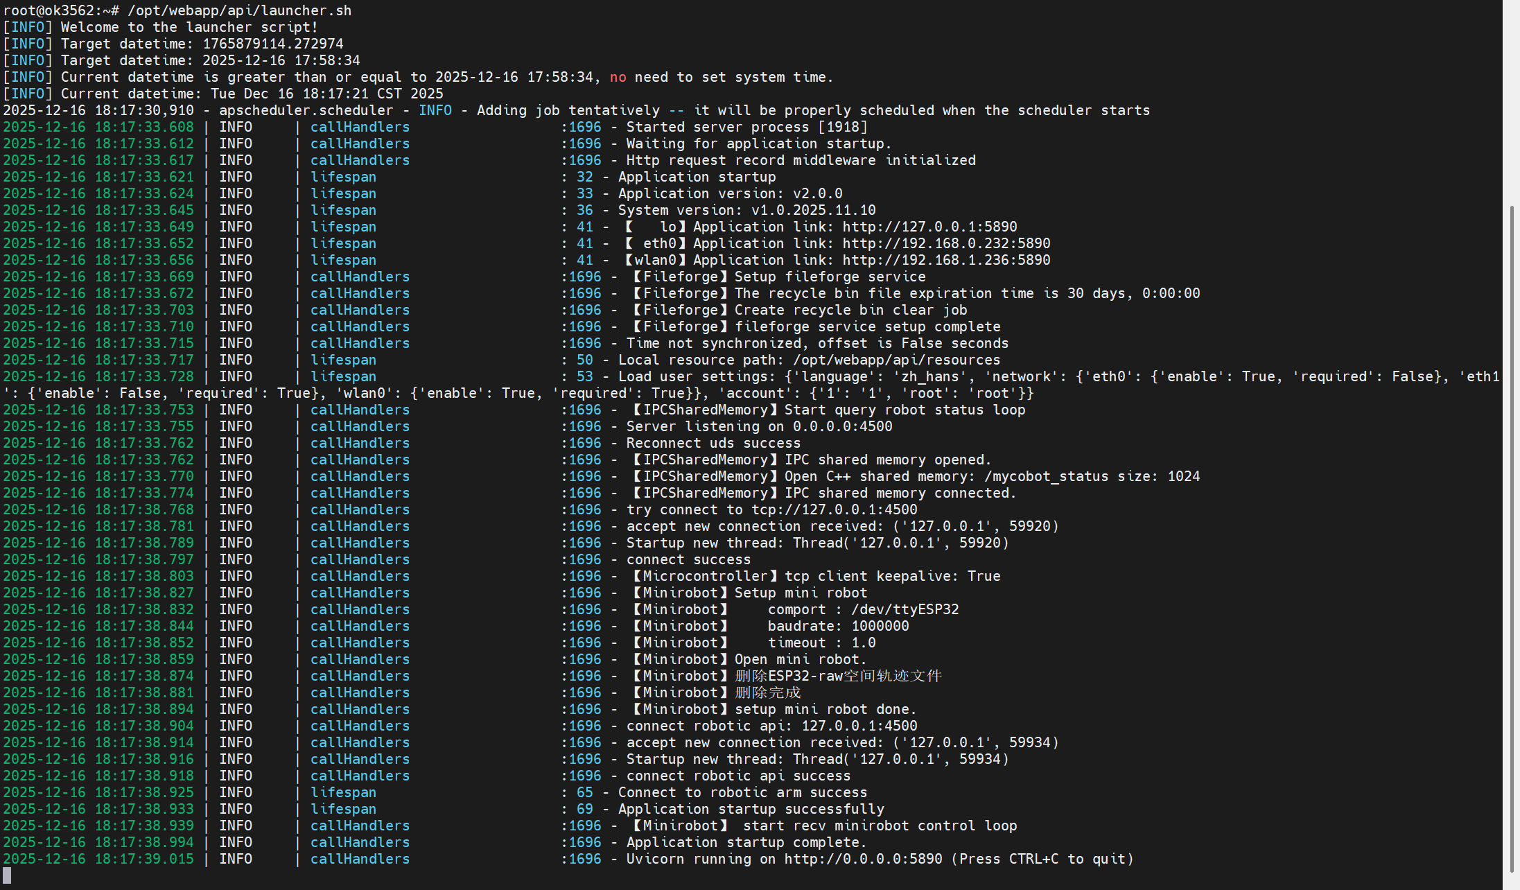This screenshot has width=1520, height=890.
Task: Click the red 'no' word in the datetime line
Action: 618,77
